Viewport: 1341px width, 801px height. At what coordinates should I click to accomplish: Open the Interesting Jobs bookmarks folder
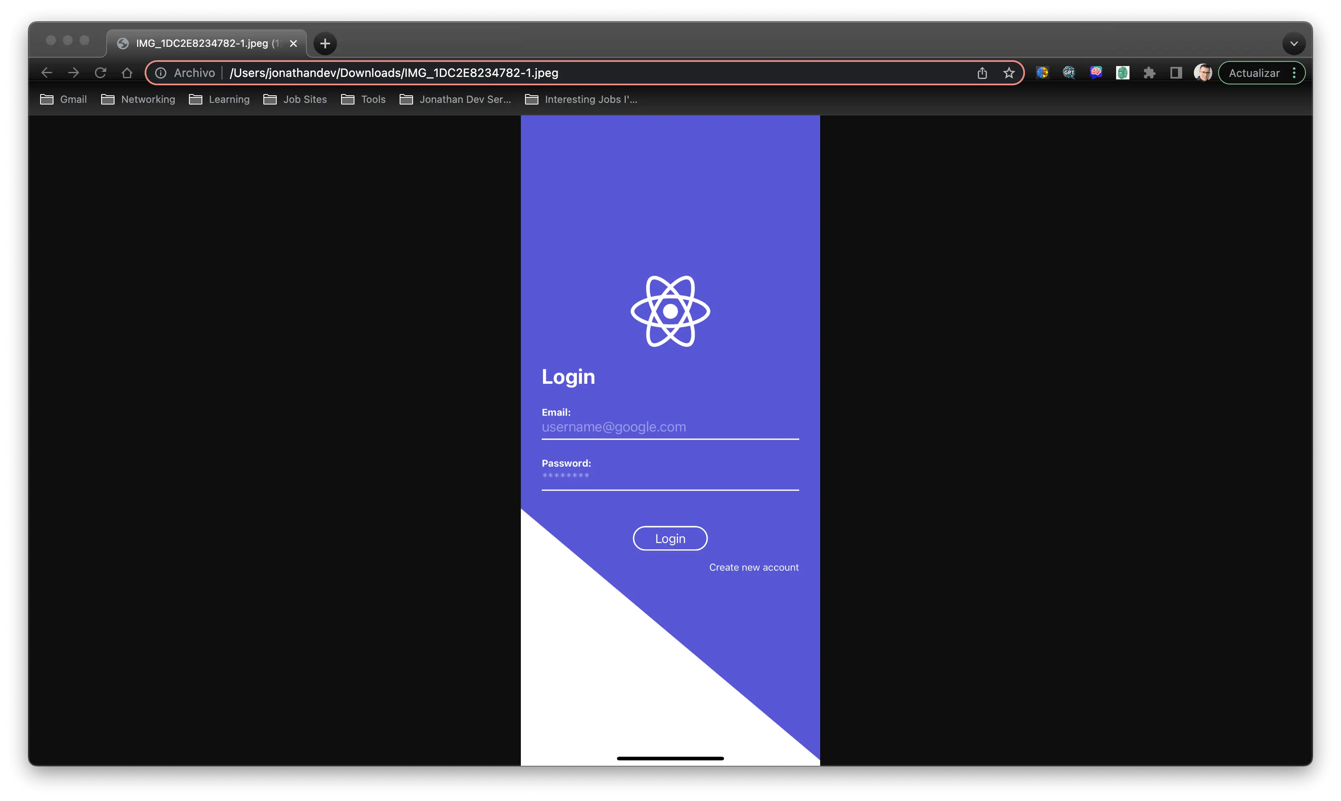(581, 99)
